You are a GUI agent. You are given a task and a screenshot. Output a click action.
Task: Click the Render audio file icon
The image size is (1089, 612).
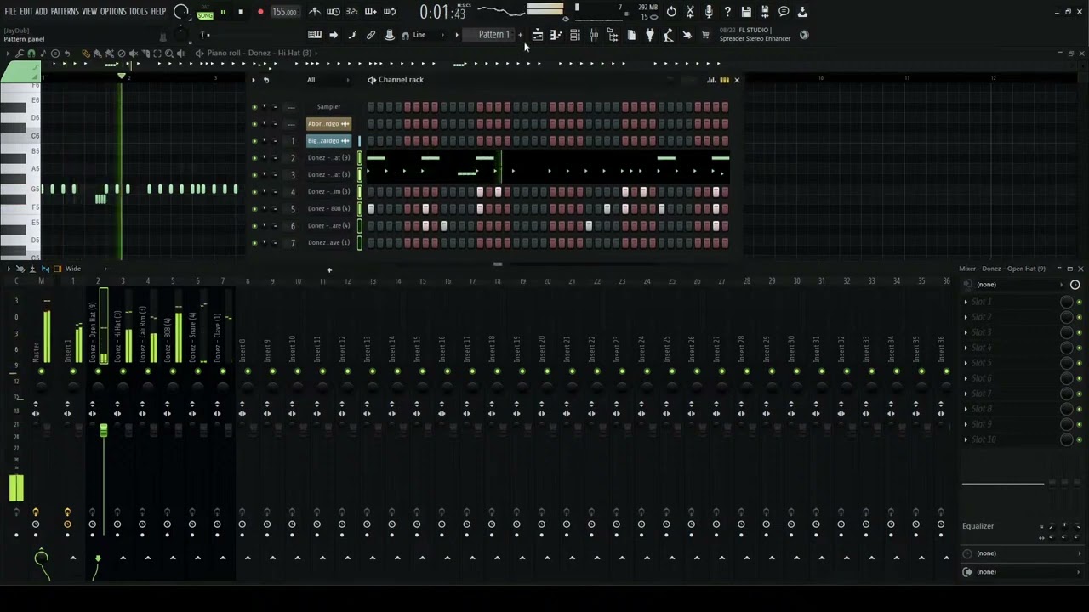[765, 12]
